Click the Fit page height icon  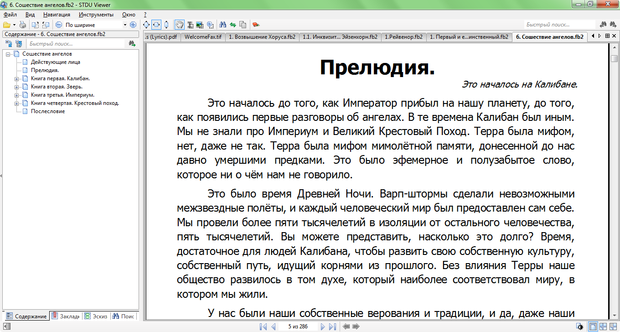pos(166,25)
